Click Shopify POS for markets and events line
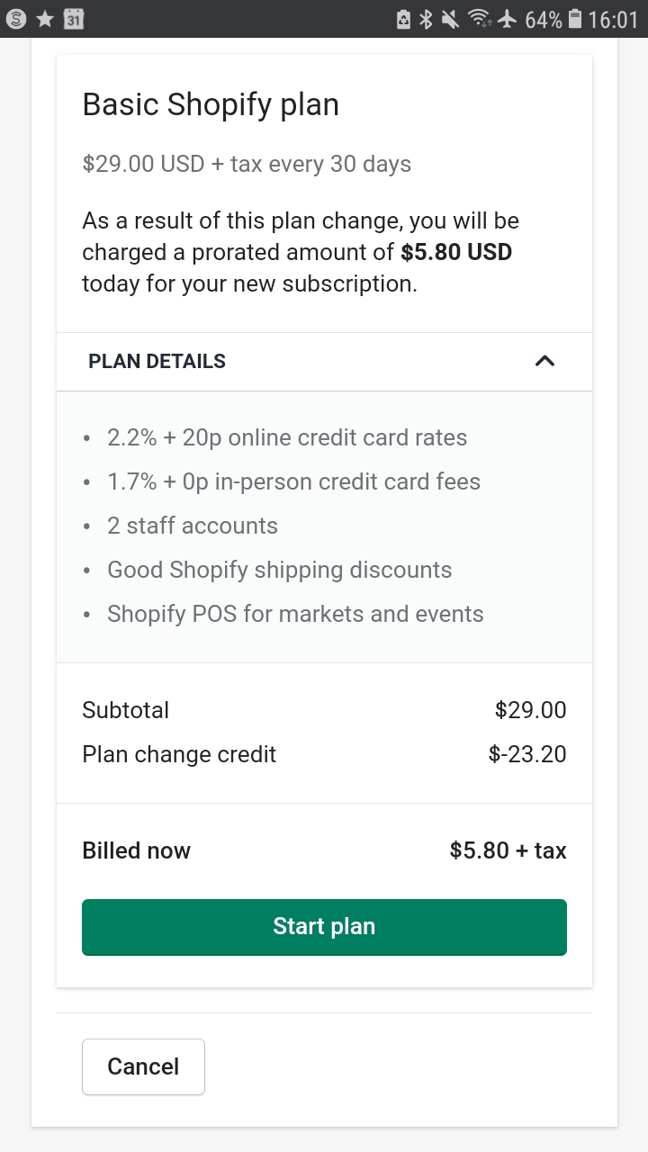648x1152 pixels. [295, 614]
